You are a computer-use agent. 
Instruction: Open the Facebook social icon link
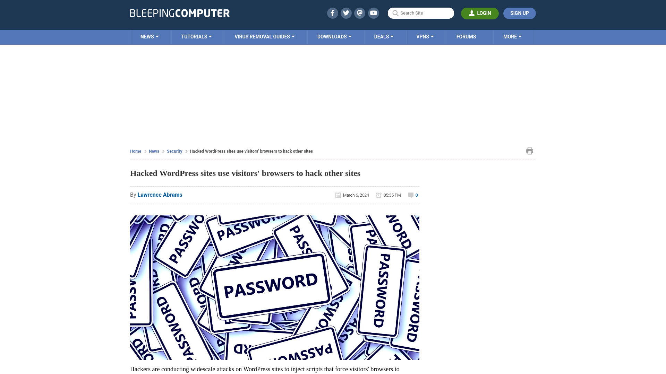tap(333, 13)
